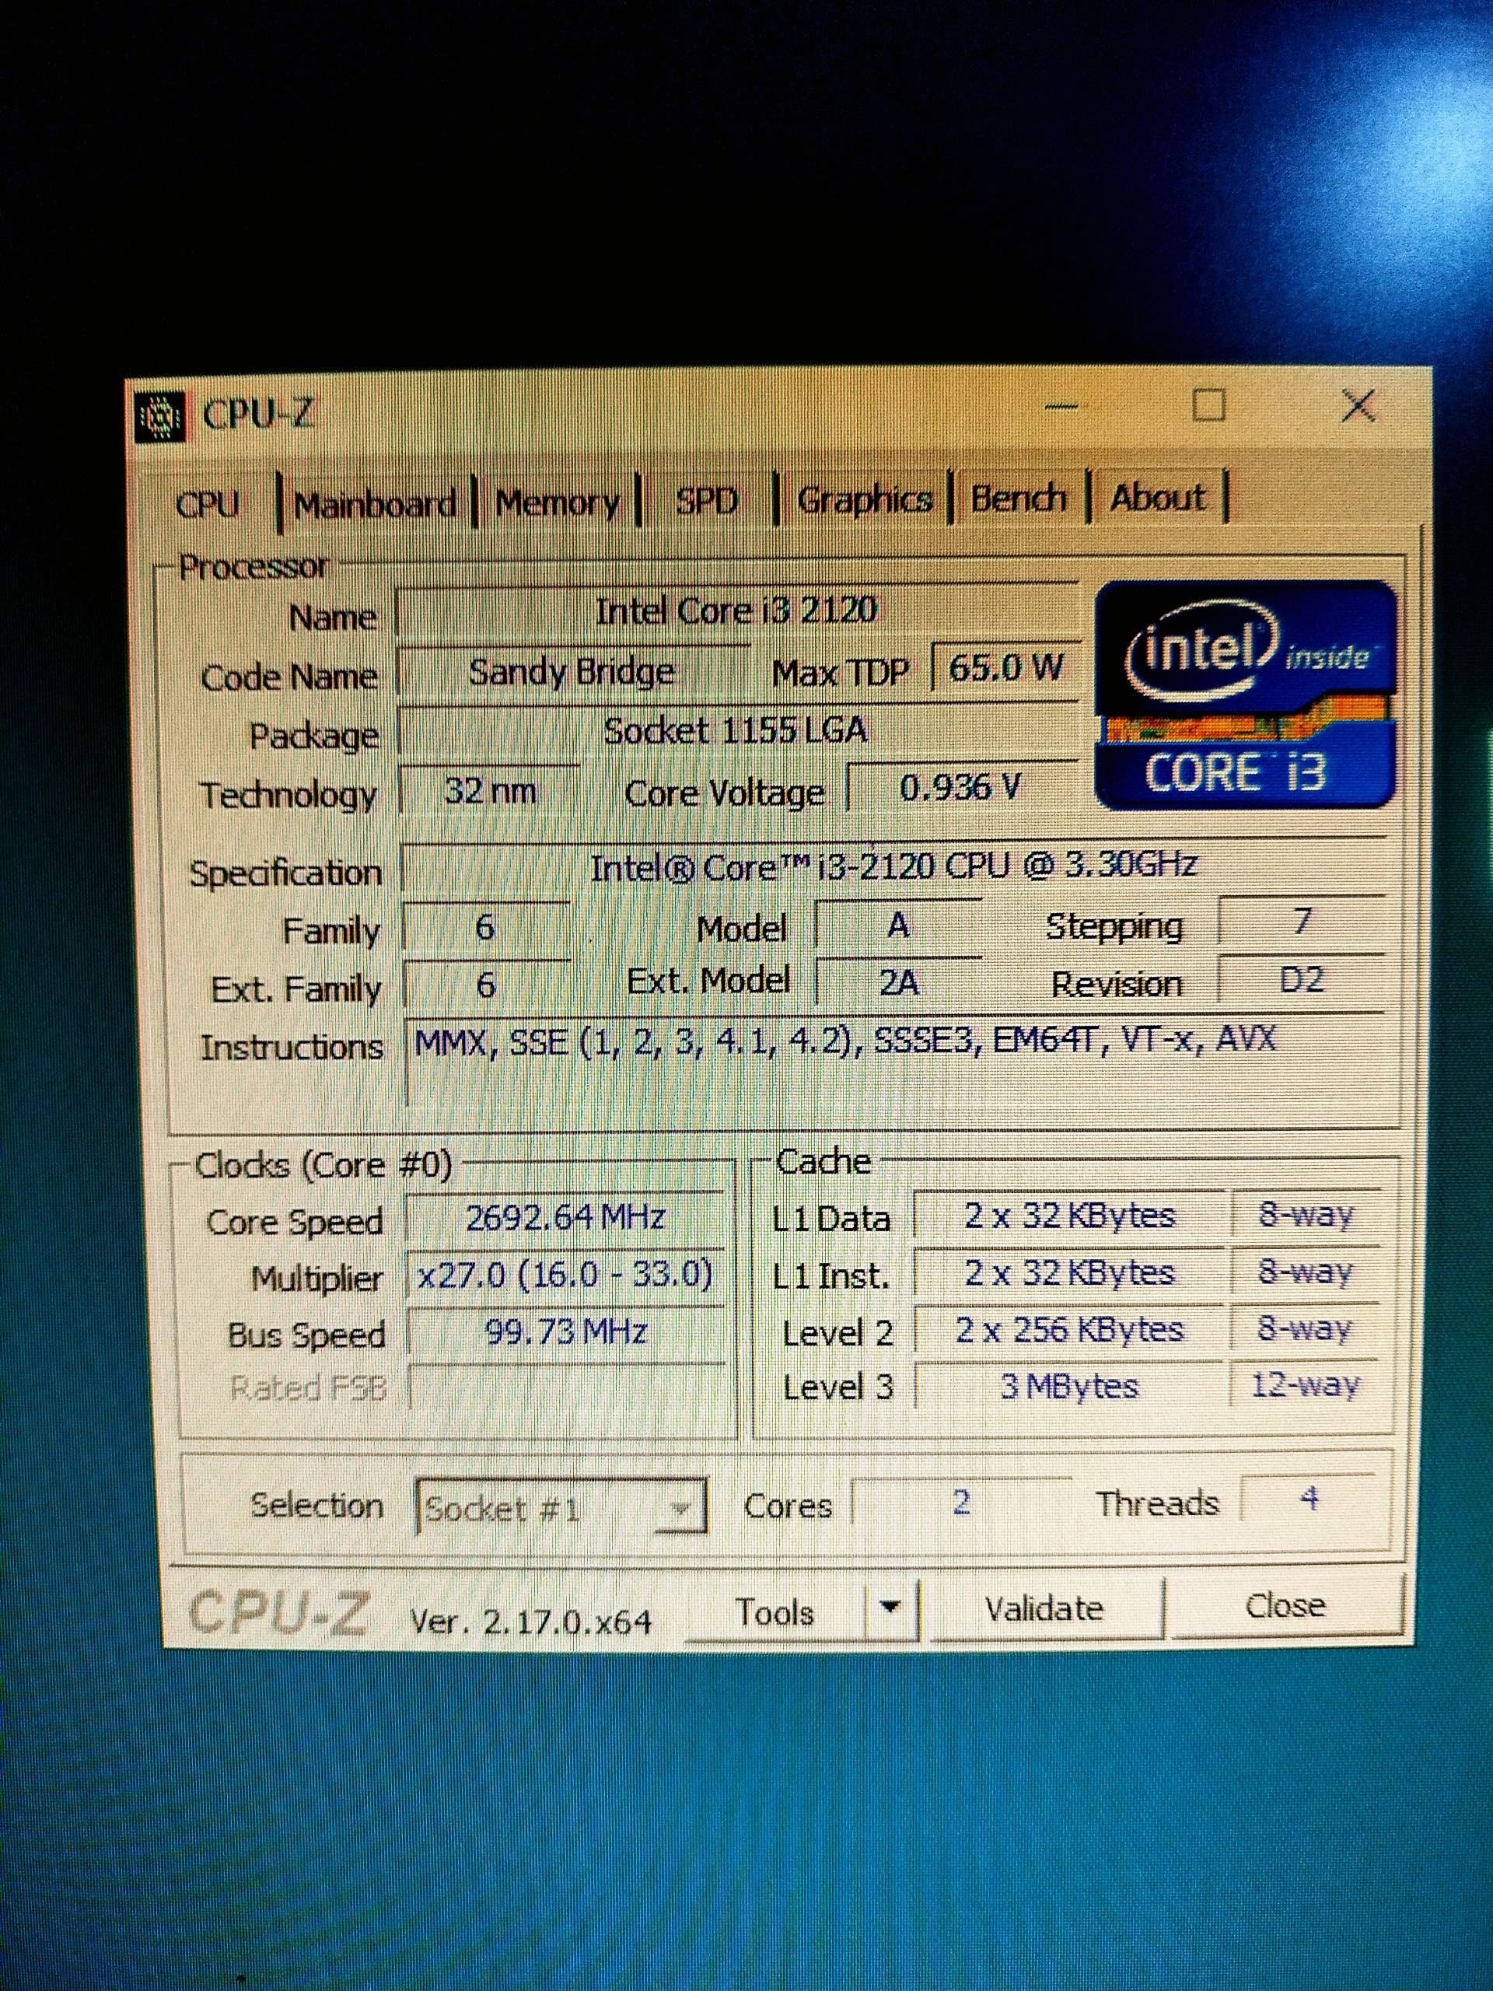1493x1991 pixels.
Task: Switch to the Memory tab
Action: tap(557, 502)
